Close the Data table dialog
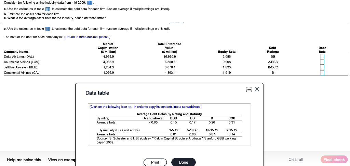The image size is (350, 166). tap(257, 89)
